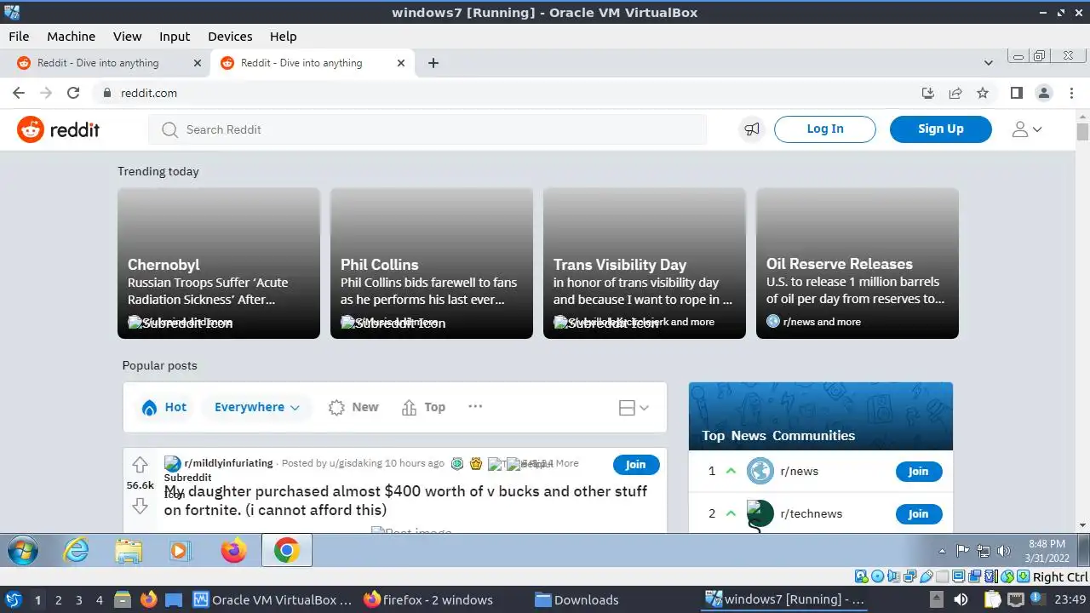Open the VirtualBox Input menu
This screenshot has height=613, width=1090.
(x=175, y=37)
